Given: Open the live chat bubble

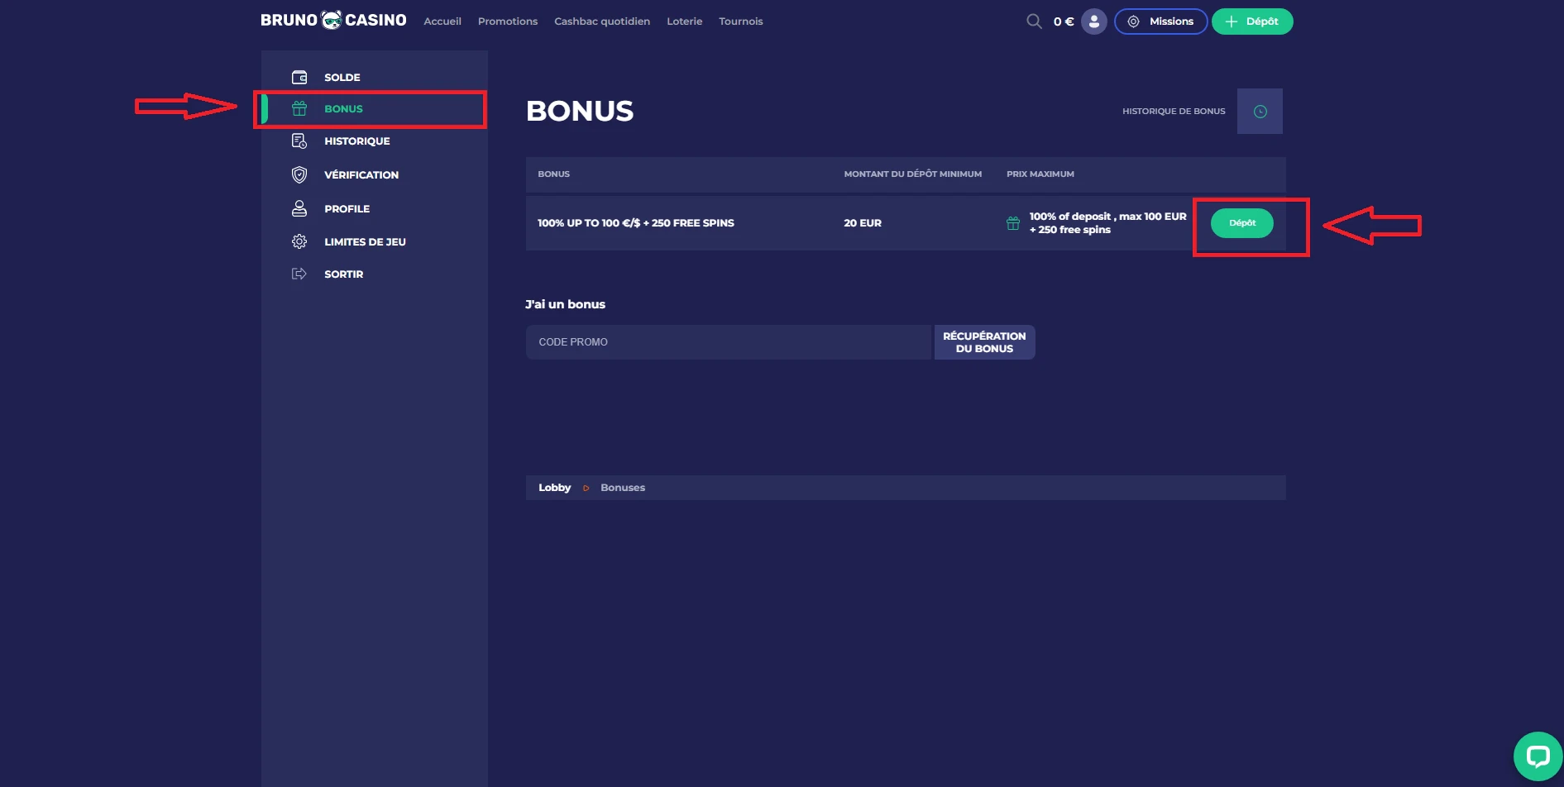Looking at the screenshot, I should click(x=1538, y=756).
